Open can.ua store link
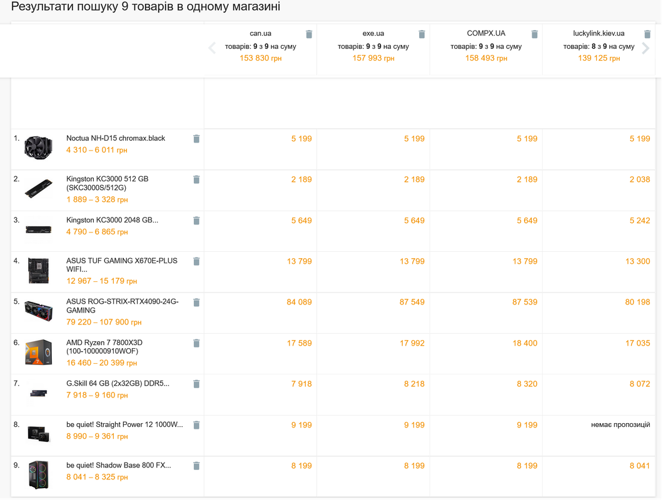The image size is (663, 500). (x=260, y=33)
